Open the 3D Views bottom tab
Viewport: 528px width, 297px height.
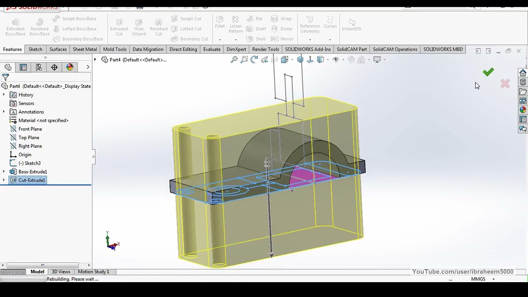[61, 272]
